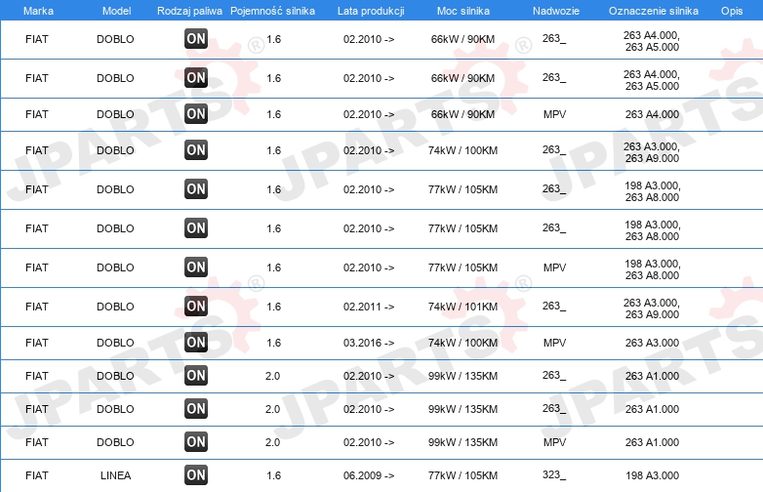Click ON icon in 77kW / 105KM MPV row

click(x=196, y=267)
